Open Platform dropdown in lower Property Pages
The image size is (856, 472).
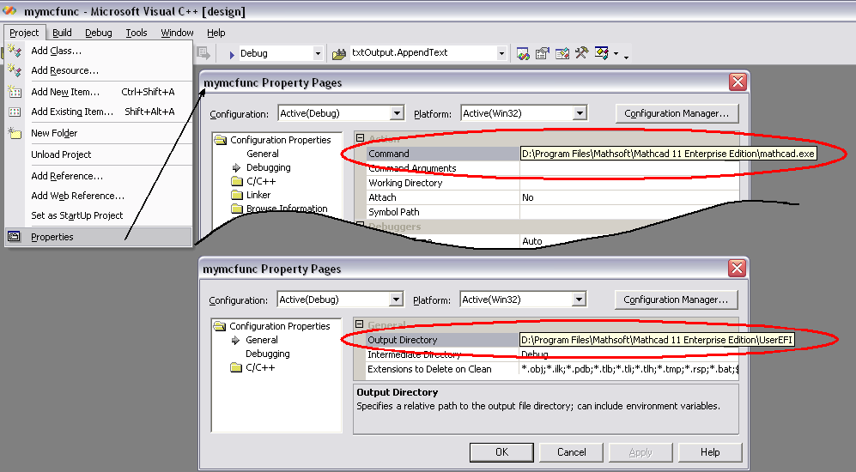tap(579, 300)
